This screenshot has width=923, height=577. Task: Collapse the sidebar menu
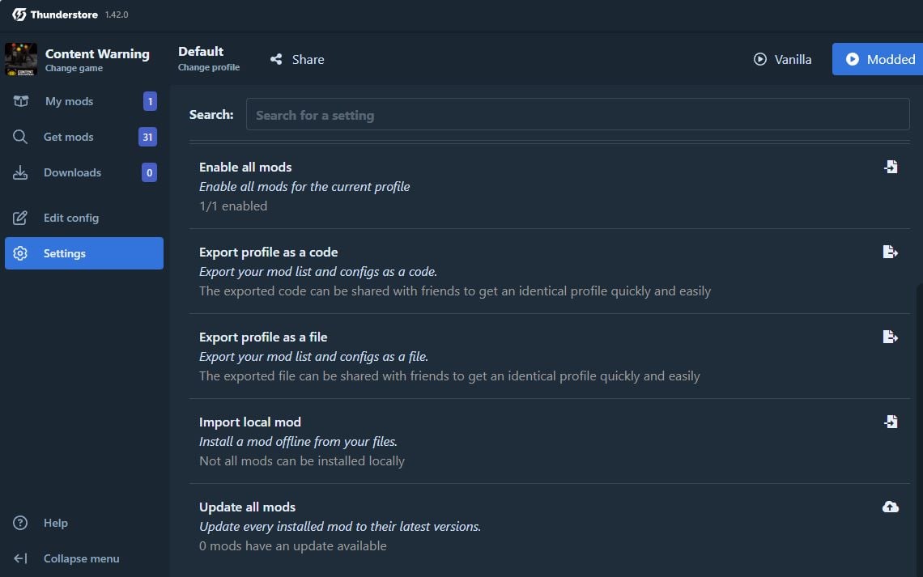pos(81,558)
